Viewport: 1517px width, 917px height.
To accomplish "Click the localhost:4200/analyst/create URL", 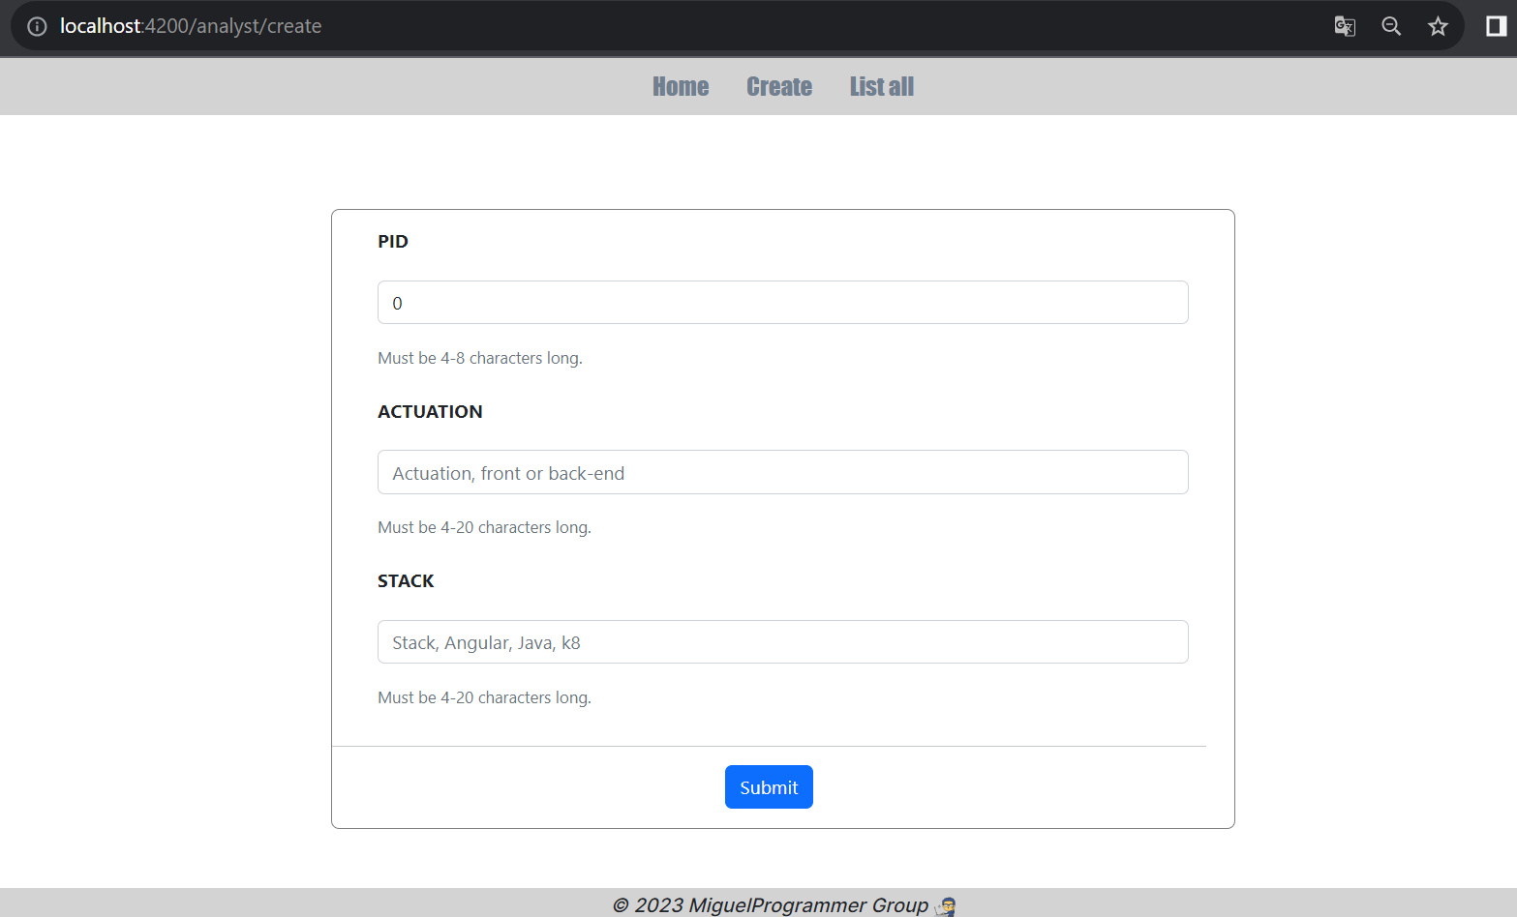I will [x=191, y=26].
